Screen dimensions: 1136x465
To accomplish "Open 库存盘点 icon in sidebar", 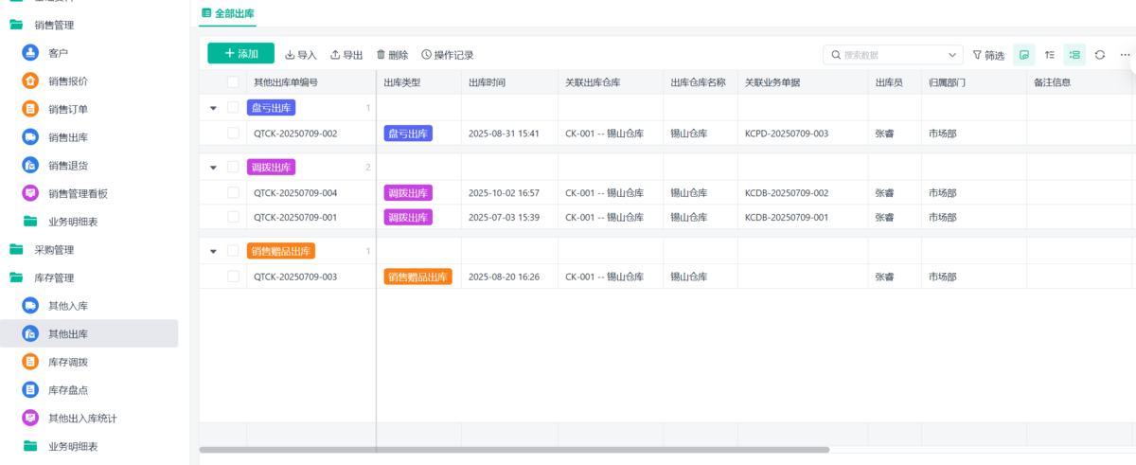I will 30,390.
